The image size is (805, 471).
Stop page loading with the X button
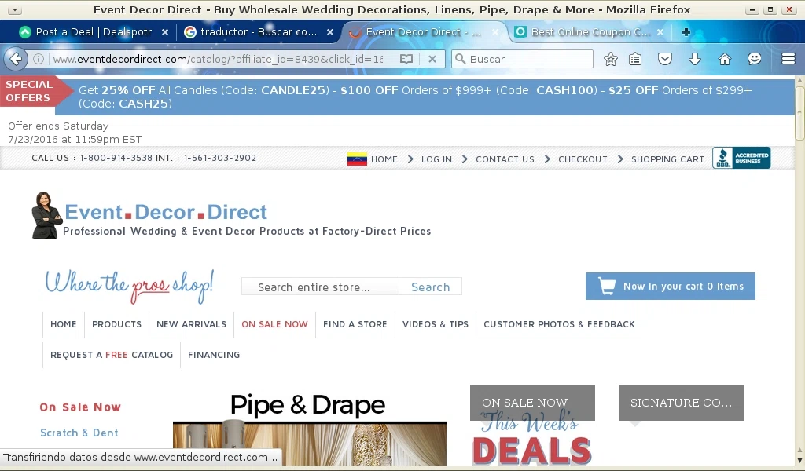click(x=432, y=59)
